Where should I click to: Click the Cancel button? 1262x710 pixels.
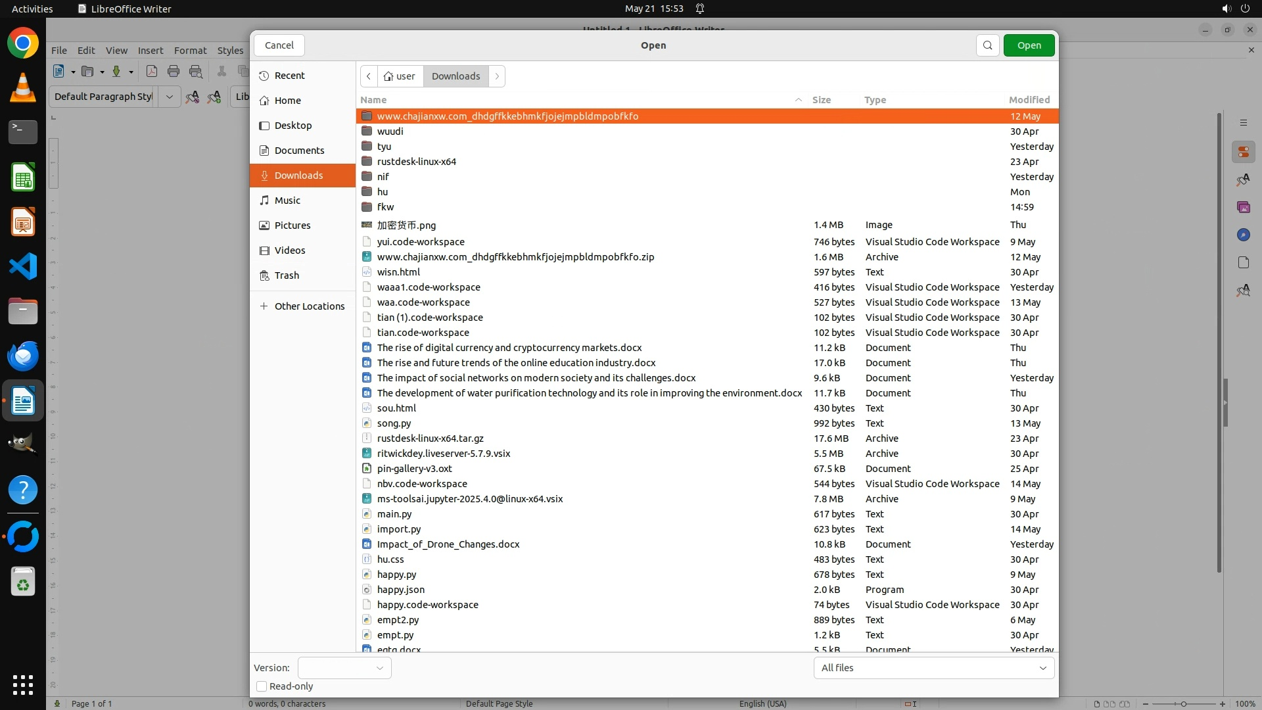tap(279, 45)
